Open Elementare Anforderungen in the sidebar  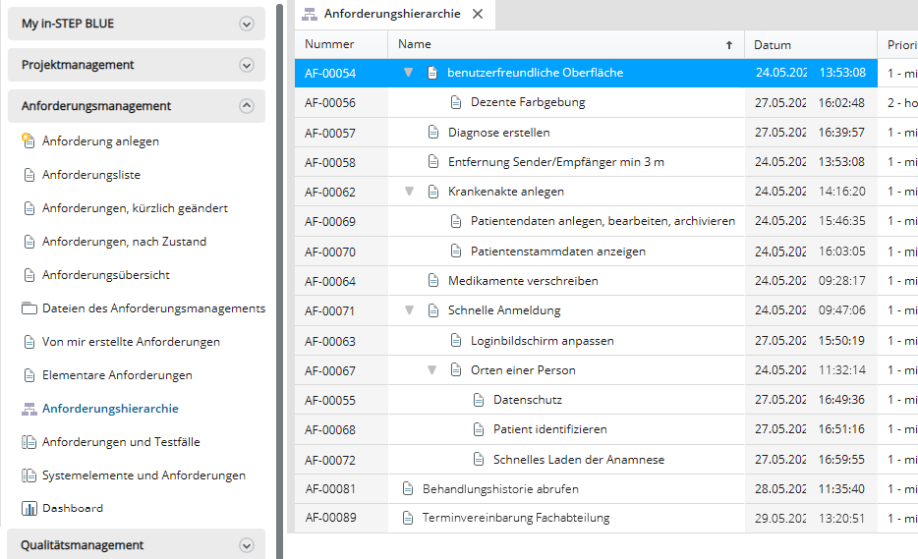[117, 375]
